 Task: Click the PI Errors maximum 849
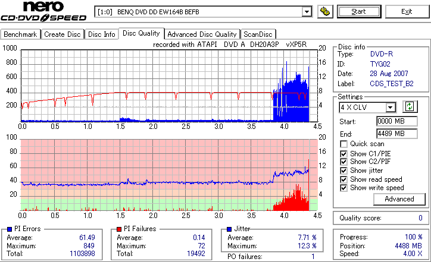(89, 245)
